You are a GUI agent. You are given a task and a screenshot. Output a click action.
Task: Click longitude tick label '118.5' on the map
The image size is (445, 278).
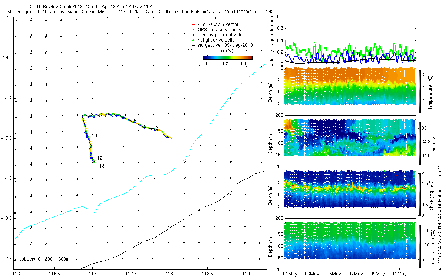(x=207, y=274)
